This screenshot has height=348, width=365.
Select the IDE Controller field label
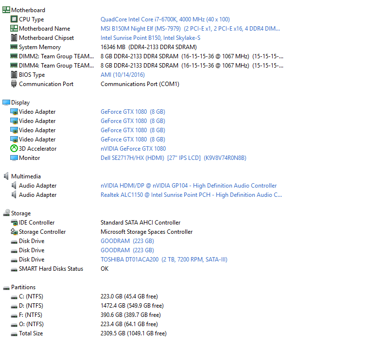click(37, 223)
